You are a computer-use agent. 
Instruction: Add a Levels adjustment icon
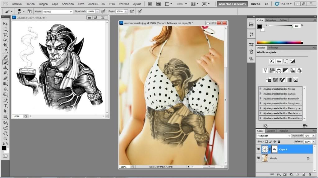coord(279,61)
